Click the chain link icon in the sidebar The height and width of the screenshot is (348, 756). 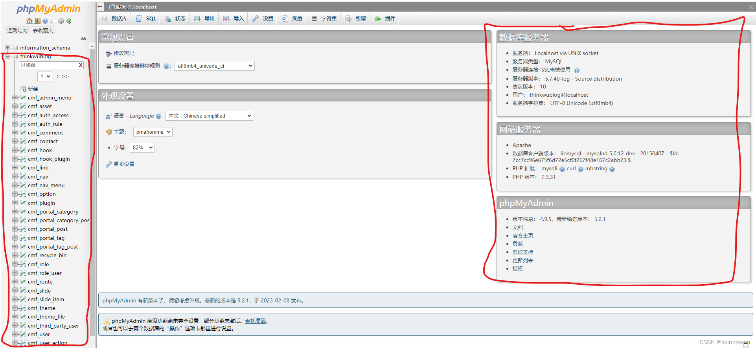point(83,39)
